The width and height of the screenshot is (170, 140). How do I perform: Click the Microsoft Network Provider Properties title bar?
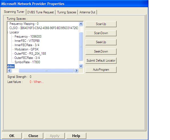click(74, 4)
